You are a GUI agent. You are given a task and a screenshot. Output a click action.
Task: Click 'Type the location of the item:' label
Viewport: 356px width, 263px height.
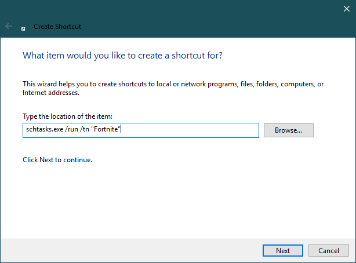(67, 116)
